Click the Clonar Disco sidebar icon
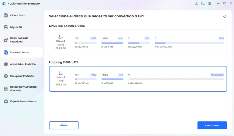The height and width of the screenshot is (136, 234). coord(6,15)
